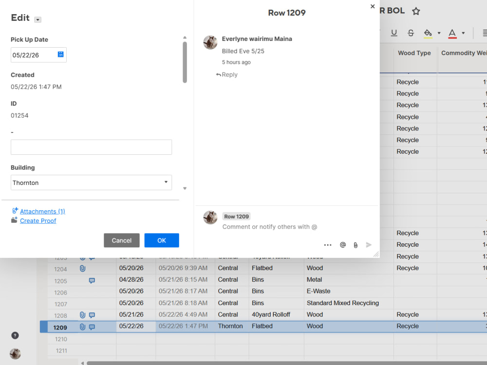Click the Metal cell in row 1205
The image size is (487, 365).
(x=349, y=280)
